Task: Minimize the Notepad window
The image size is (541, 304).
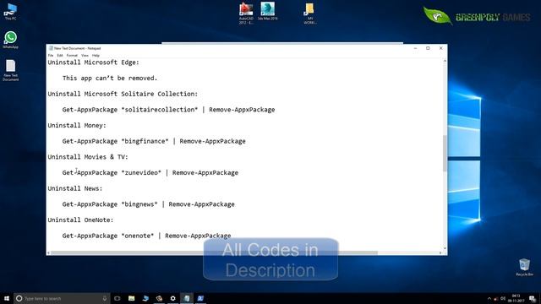Action: (x=415, y=48)
